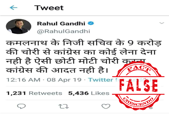Open Rahul Gandhi's profile picture
The width and height of the screenshot is (169, 114).
tap(18, 26)
